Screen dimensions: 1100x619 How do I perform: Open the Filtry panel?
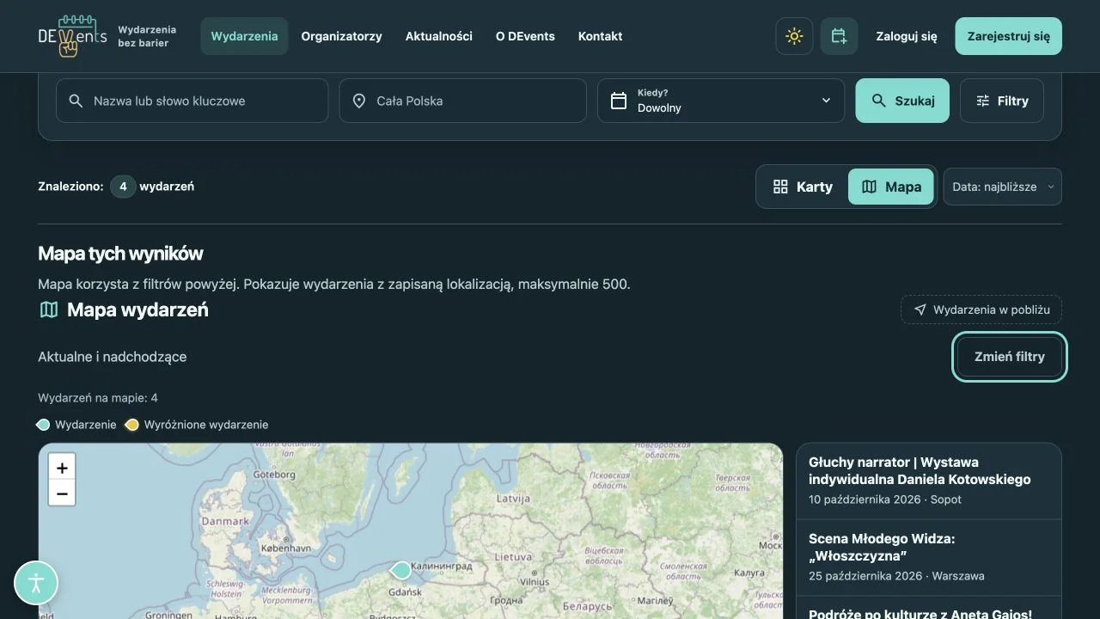click(1002, 101)
